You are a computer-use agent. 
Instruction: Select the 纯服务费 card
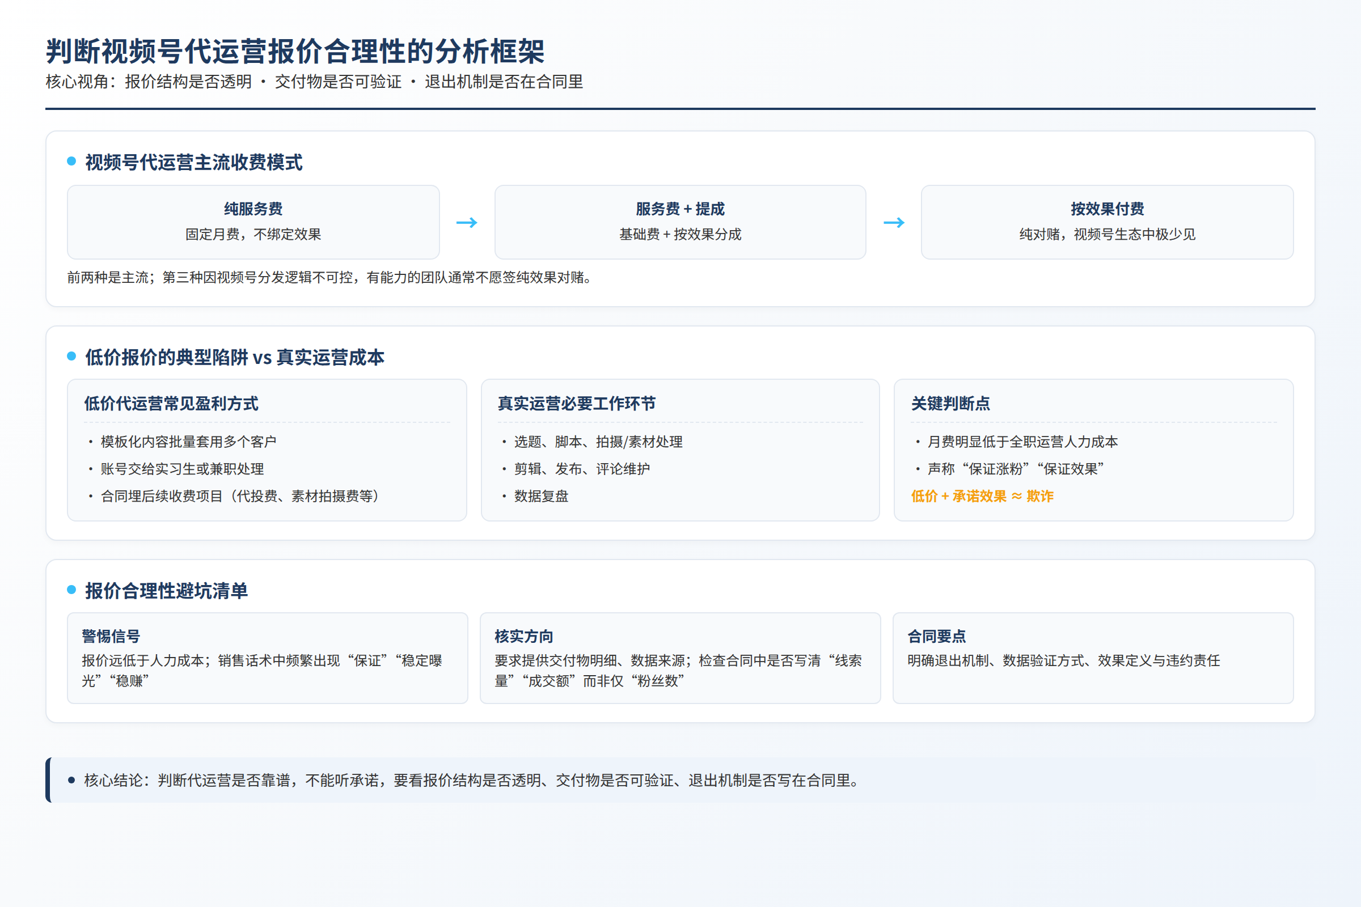click(253, 222)
